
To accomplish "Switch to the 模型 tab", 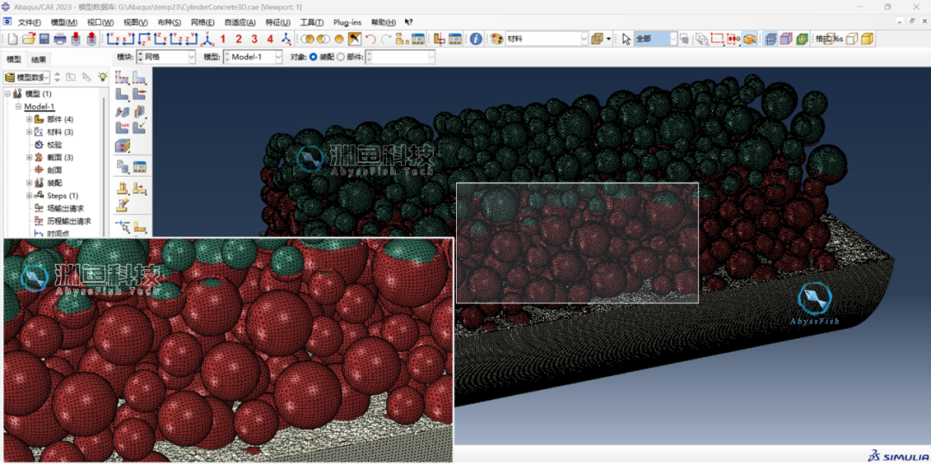I will click(x=14, y=60).
